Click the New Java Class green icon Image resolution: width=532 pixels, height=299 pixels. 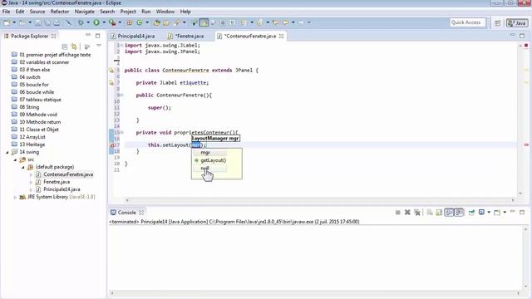coord(140,22)
